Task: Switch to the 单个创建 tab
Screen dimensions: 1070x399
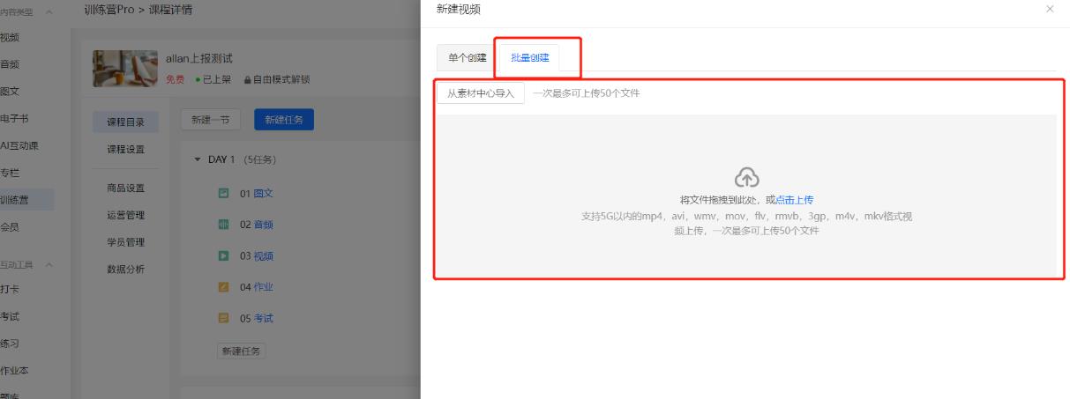Action: [467, 58]
